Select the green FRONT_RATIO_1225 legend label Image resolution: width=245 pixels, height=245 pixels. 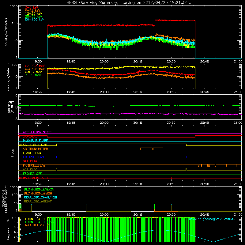40,222
